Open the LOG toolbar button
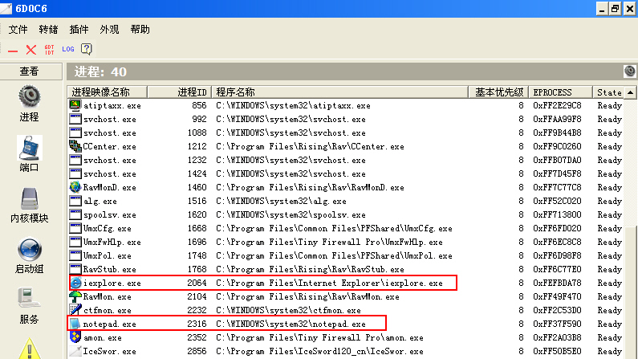This screenshot has width=638, height=359. (68, 49)
